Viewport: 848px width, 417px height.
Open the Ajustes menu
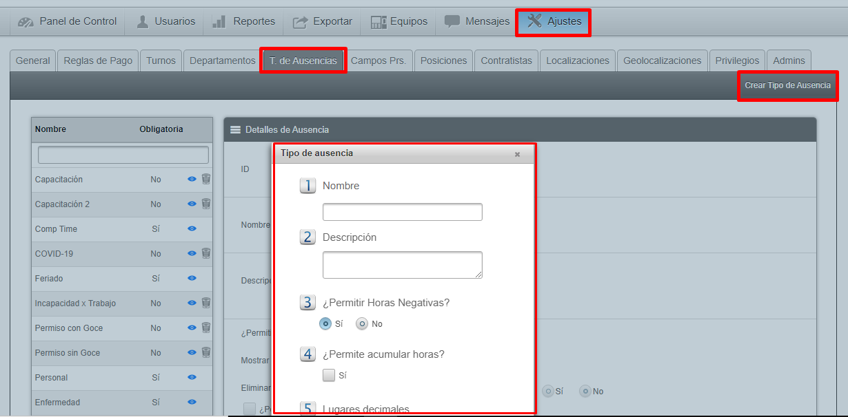click(x=554, y=22)
